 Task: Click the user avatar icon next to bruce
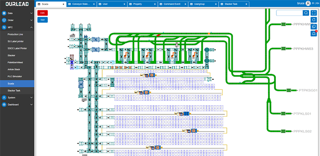308,3
